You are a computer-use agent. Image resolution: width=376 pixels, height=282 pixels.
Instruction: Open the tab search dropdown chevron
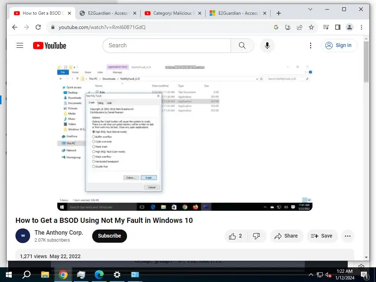tap(310, 9)
